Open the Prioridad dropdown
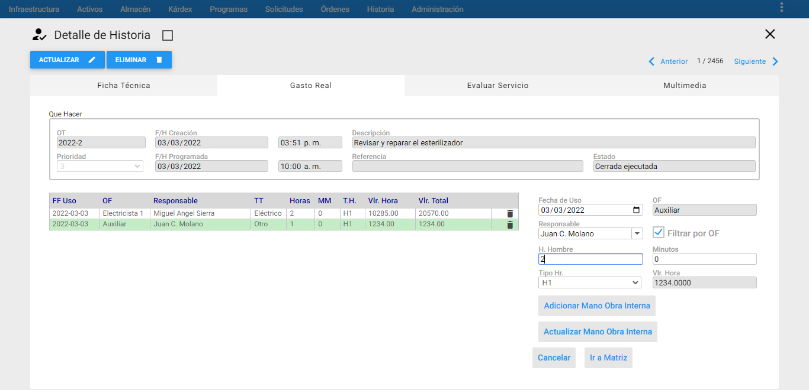This screenshot has height=390, width=809. pyautogui.click(x=100, y=166)
